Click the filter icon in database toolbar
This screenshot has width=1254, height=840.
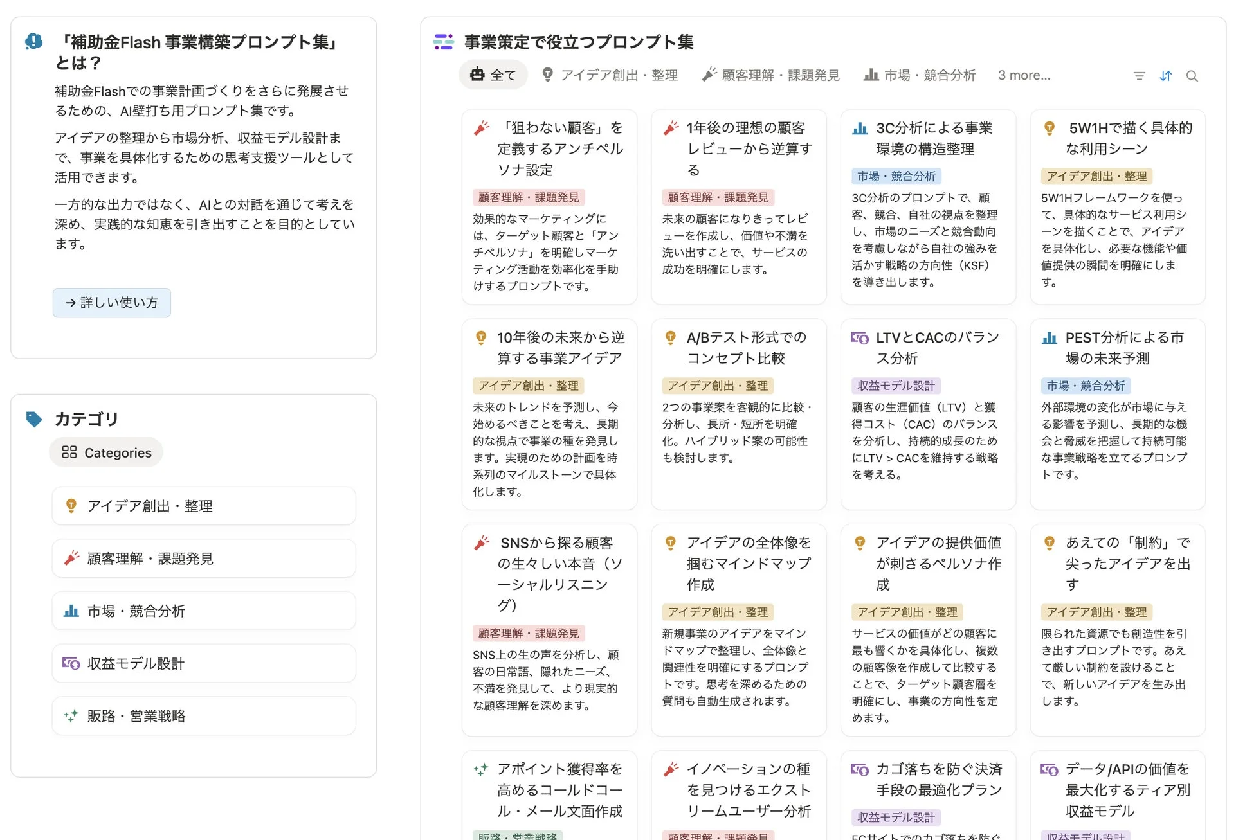[x=1139, y=76]
